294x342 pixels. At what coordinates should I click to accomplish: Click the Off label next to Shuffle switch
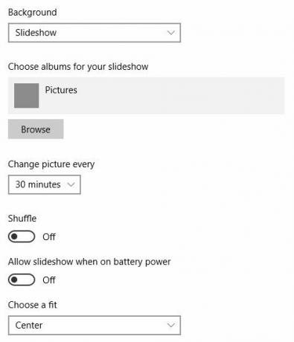(x=49, y=237)
